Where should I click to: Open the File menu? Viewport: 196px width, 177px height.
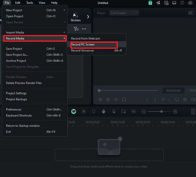[x=7, y=3]
